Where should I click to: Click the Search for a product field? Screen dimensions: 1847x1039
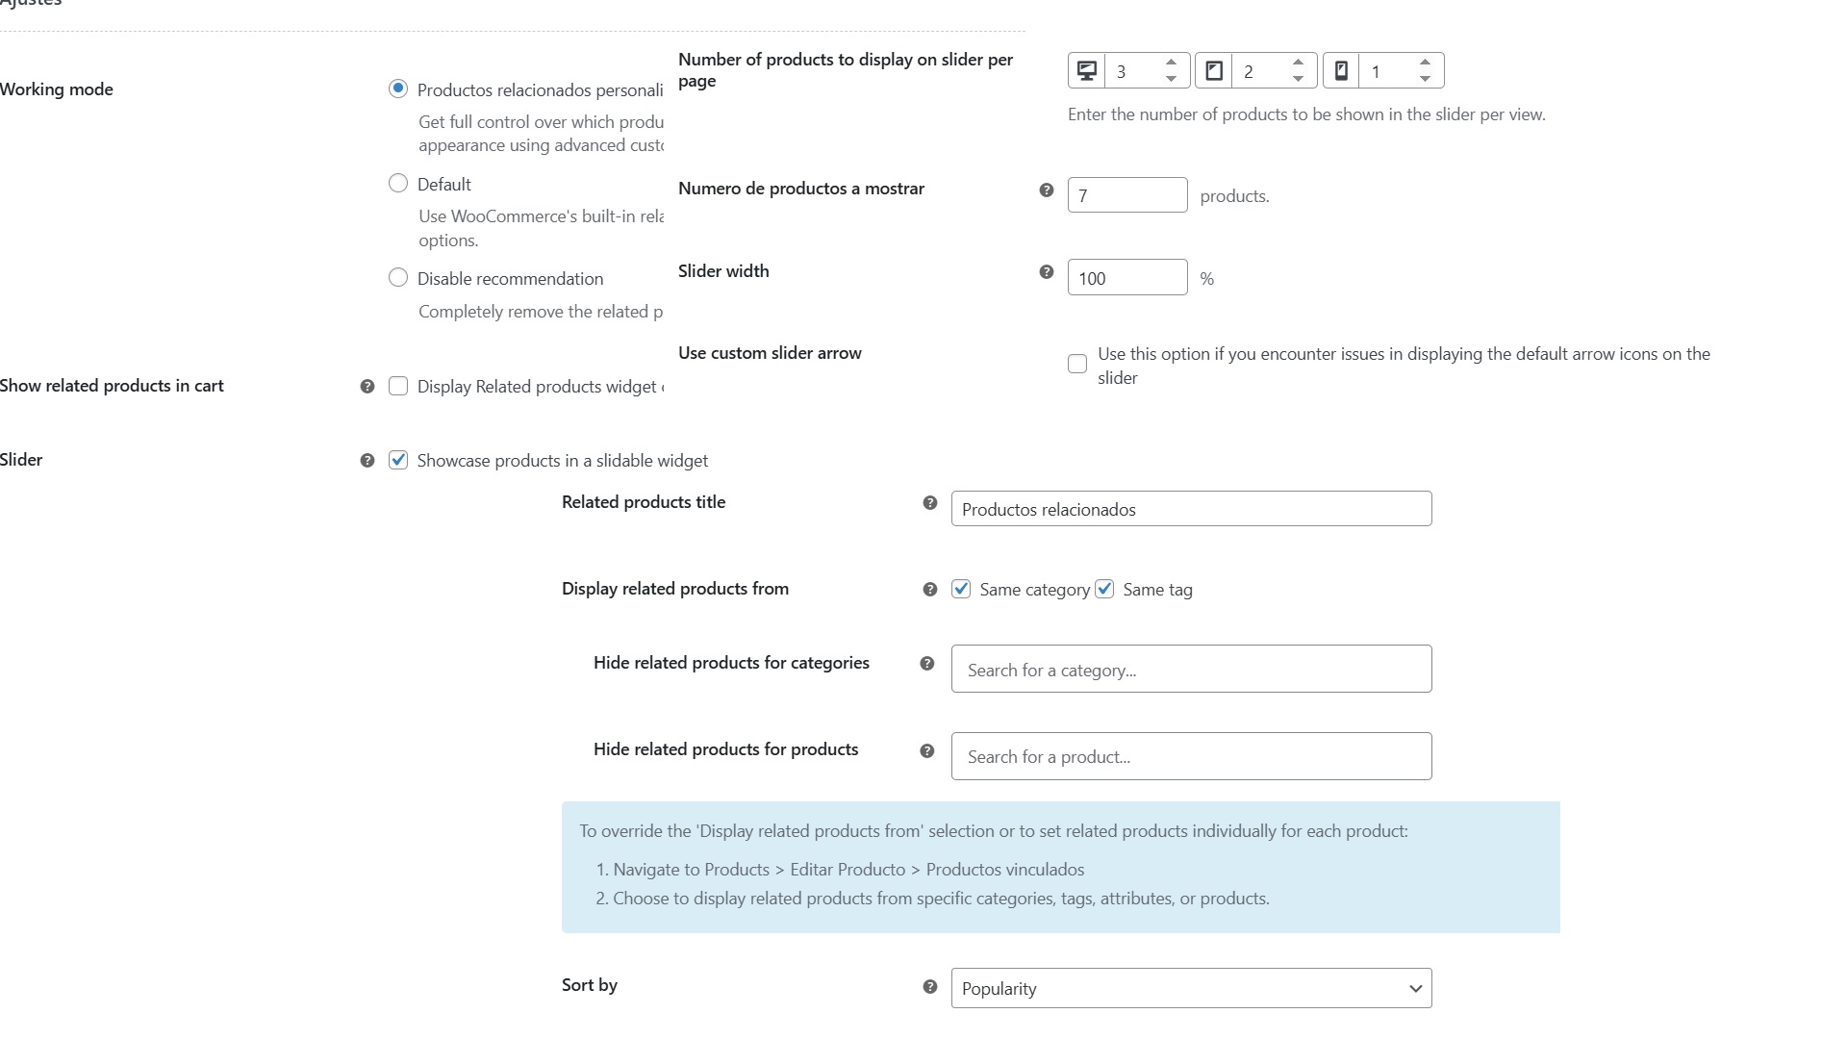tap(1191, 756)
